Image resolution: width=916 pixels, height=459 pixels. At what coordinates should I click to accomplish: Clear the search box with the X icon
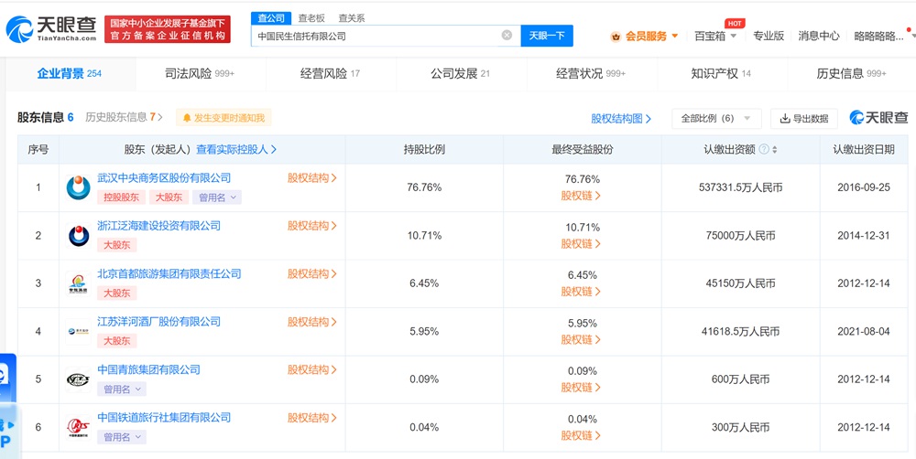click(x=507, y=36)
